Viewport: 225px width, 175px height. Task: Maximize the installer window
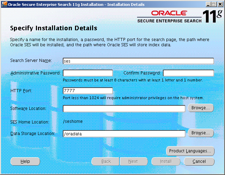(x=214, y=4)
